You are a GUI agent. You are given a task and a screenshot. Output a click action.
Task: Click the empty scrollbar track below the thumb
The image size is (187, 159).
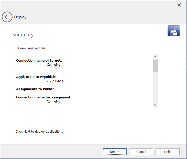pos(155,87)
